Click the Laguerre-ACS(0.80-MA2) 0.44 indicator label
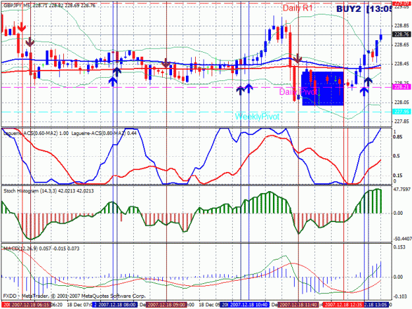The width and height of the screenshot is (412, 309). point(103,133)
